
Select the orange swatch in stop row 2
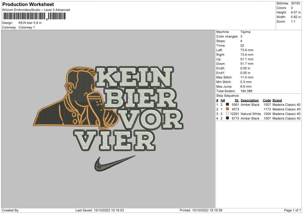(227, 109)
